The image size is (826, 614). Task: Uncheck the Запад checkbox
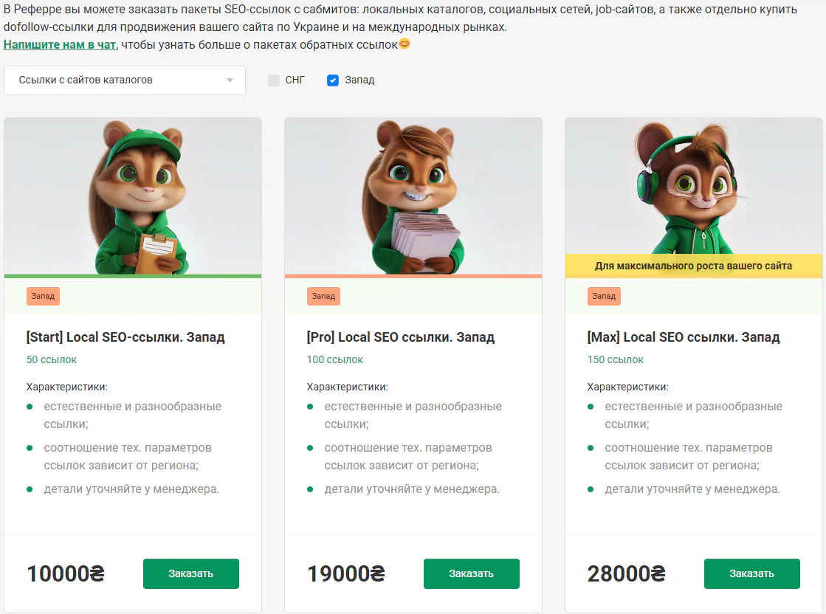pos(333,80)
